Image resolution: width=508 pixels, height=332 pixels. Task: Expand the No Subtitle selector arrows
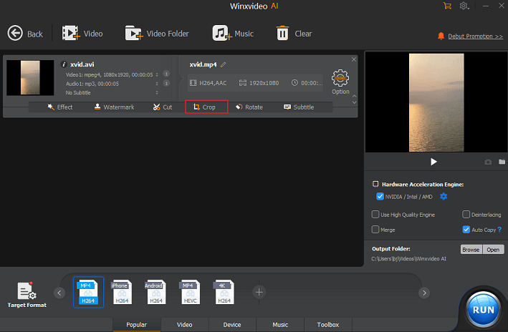click(x=157, y=93)
